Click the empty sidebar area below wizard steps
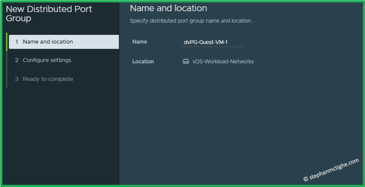365x187 pixels. tap(61, 136)
